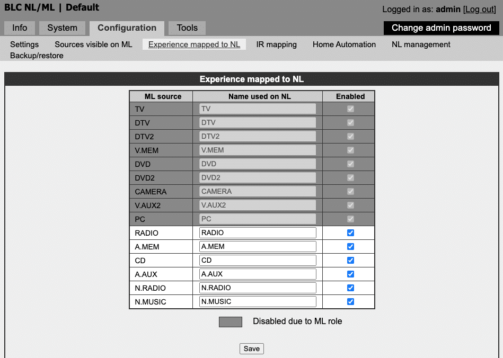Select the Configuration tab

pos(127,28)
